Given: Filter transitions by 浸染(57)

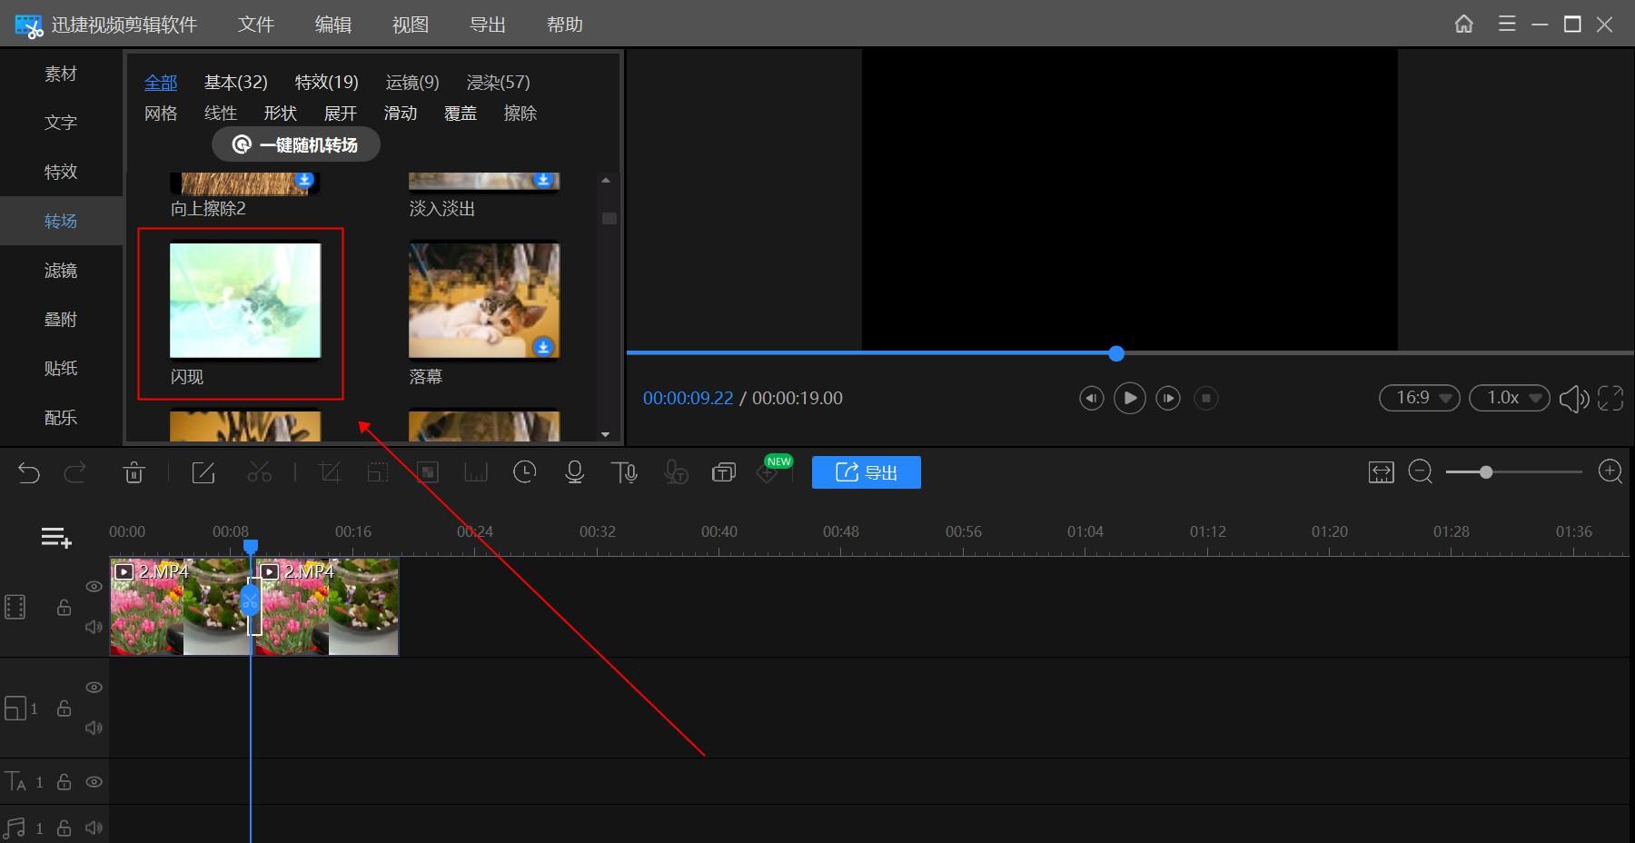Looking at the screenshot, I should (498, 82).
